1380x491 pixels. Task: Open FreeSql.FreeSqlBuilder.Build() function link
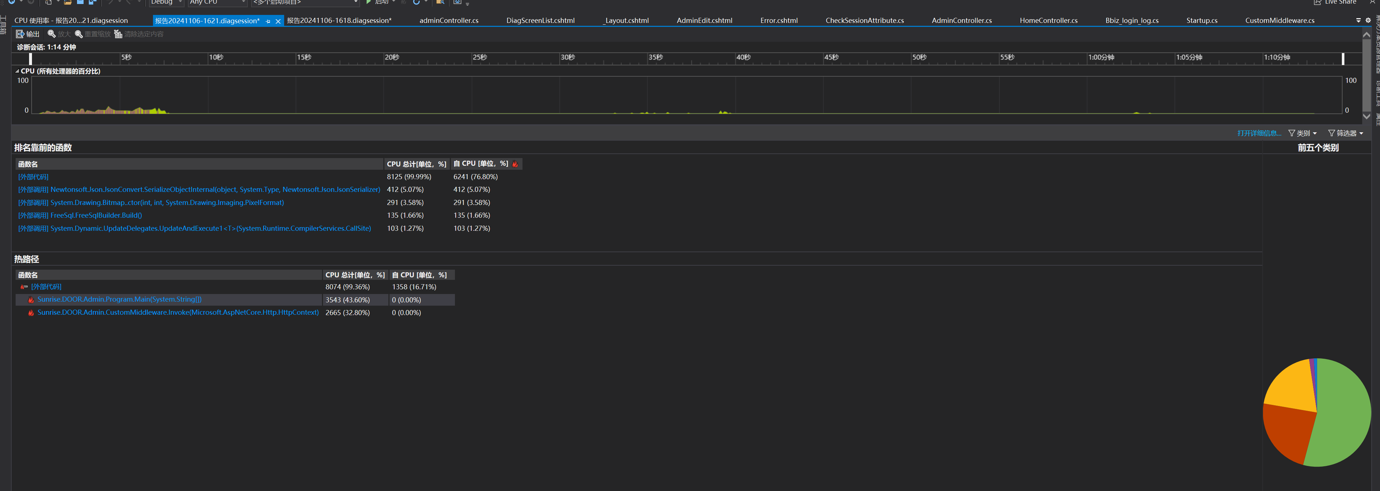[x=80, y=216]
